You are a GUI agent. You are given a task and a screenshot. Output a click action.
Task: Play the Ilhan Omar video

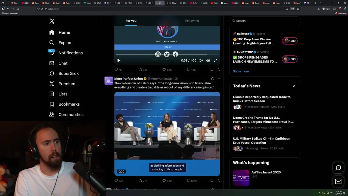tap(119, 60)
